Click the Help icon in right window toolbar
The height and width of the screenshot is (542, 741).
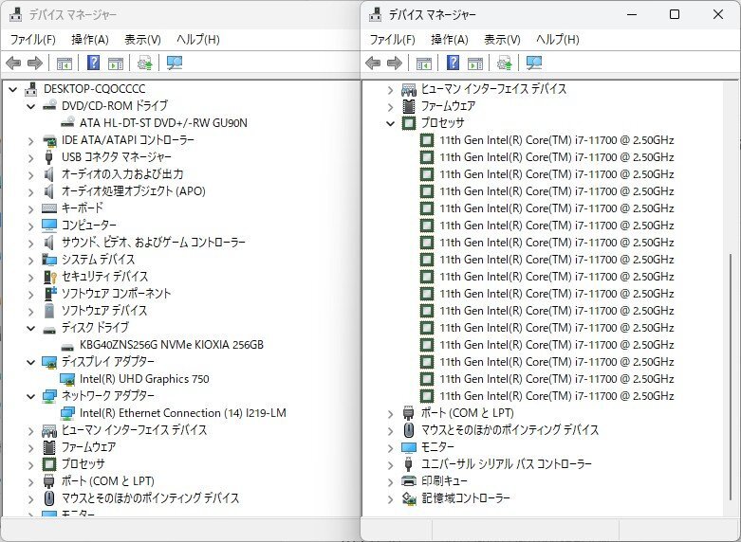pos(454,63)
